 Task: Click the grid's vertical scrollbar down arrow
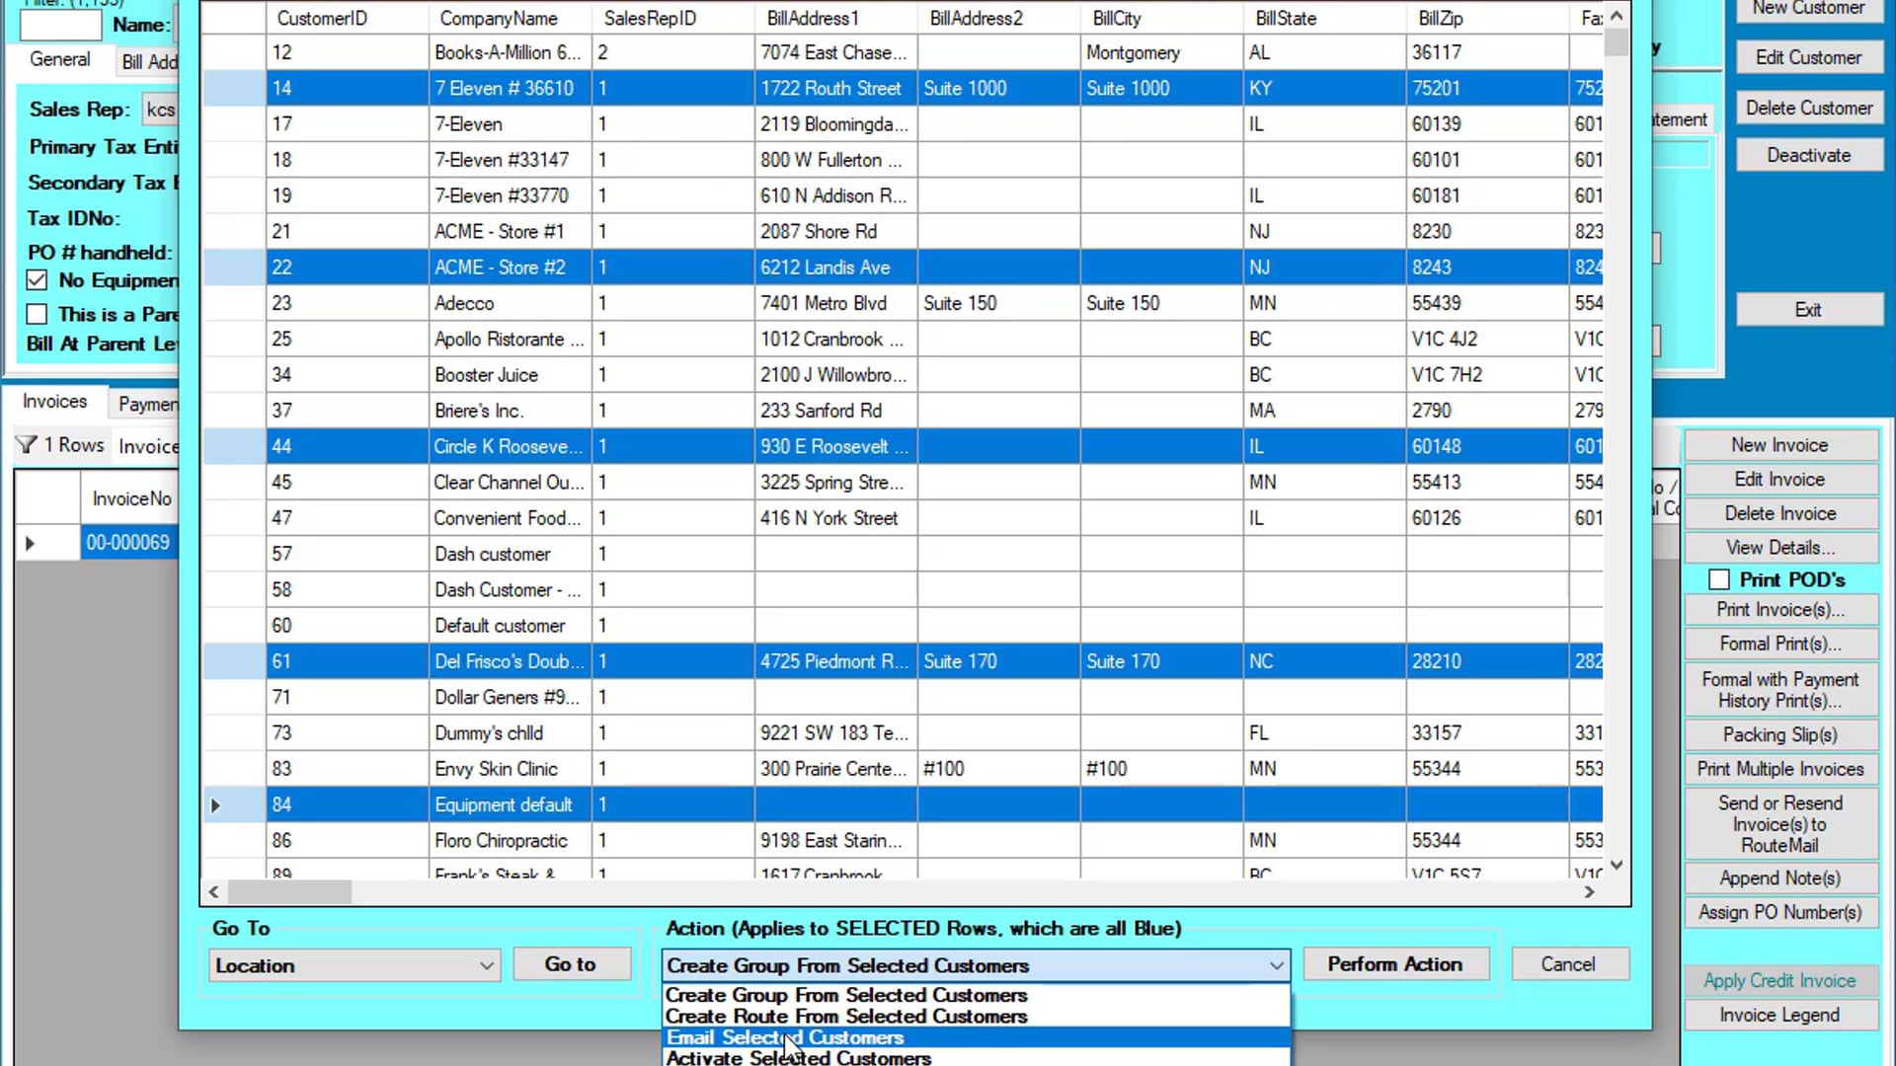(1617, 865)
